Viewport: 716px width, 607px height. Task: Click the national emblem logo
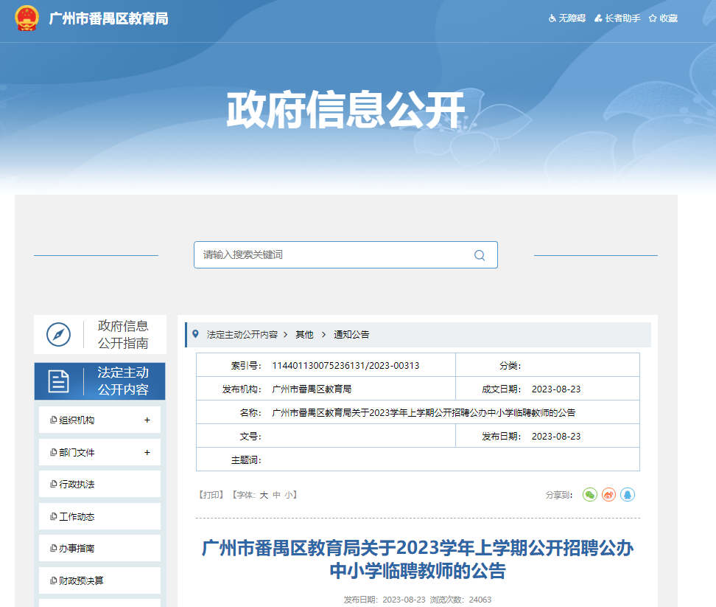click(x=27, y=18)
